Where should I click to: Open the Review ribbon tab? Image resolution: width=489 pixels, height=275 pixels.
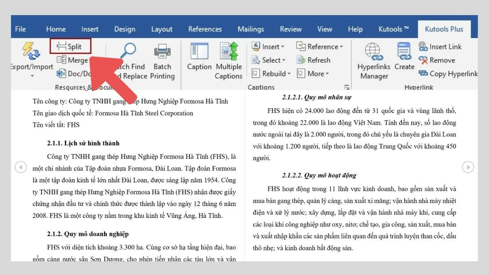291,29
